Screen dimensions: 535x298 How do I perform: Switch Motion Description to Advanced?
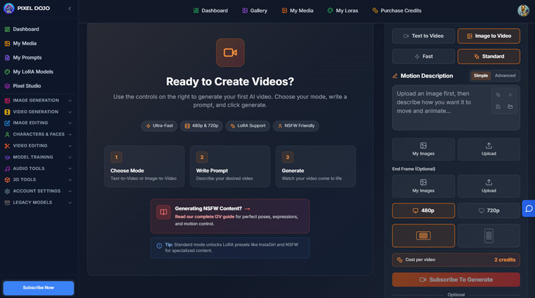click(x=505, y=75)
